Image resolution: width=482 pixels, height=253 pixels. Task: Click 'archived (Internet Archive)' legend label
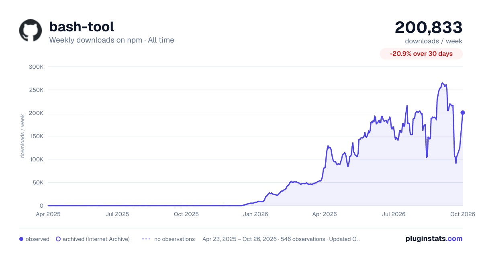[96, 239]
